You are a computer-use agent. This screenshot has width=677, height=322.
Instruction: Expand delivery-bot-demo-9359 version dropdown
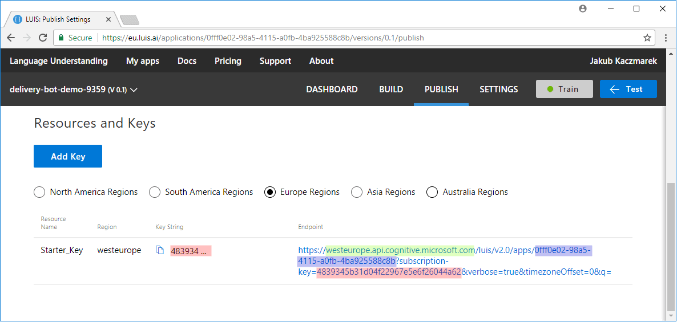point(134,89)
